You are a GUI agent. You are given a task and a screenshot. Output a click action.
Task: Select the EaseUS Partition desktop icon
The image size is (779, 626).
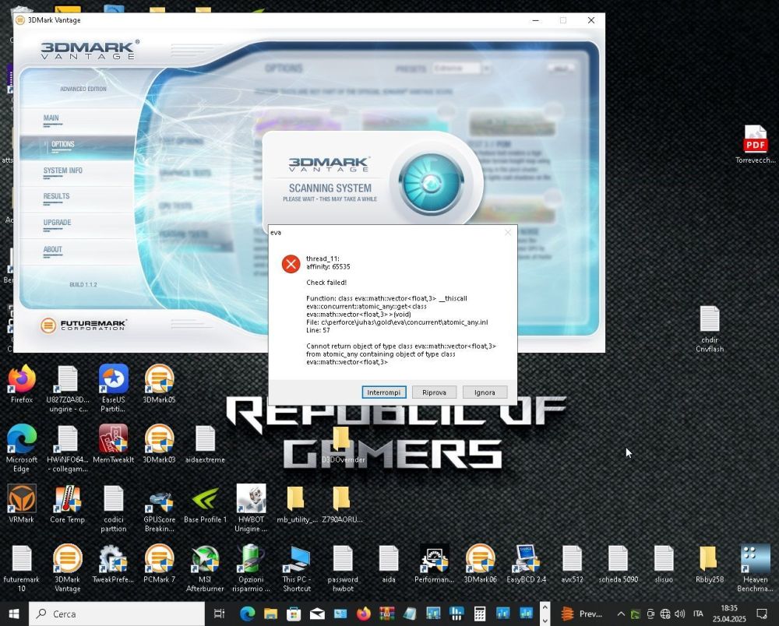[113, 389]
